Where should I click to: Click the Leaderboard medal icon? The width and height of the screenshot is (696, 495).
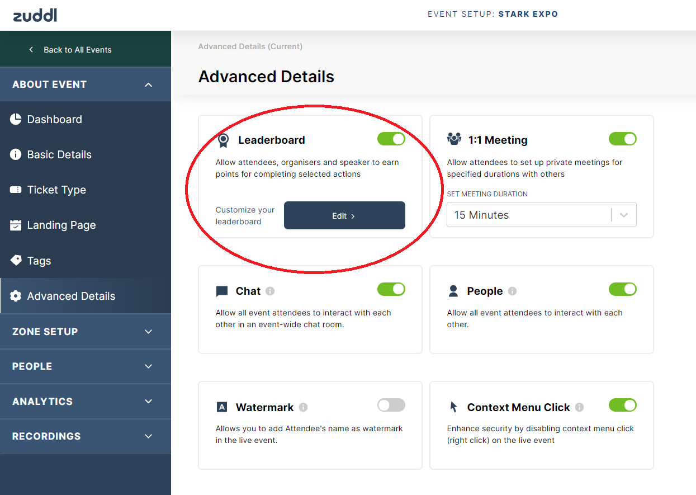(x=224, y=140)
